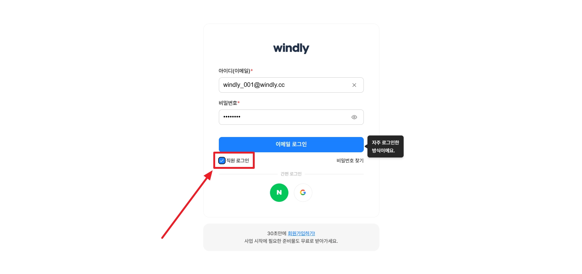Focus the 비밀번호 password field
The height and width of the screenshot is (274, 582).
pos(291,117)
